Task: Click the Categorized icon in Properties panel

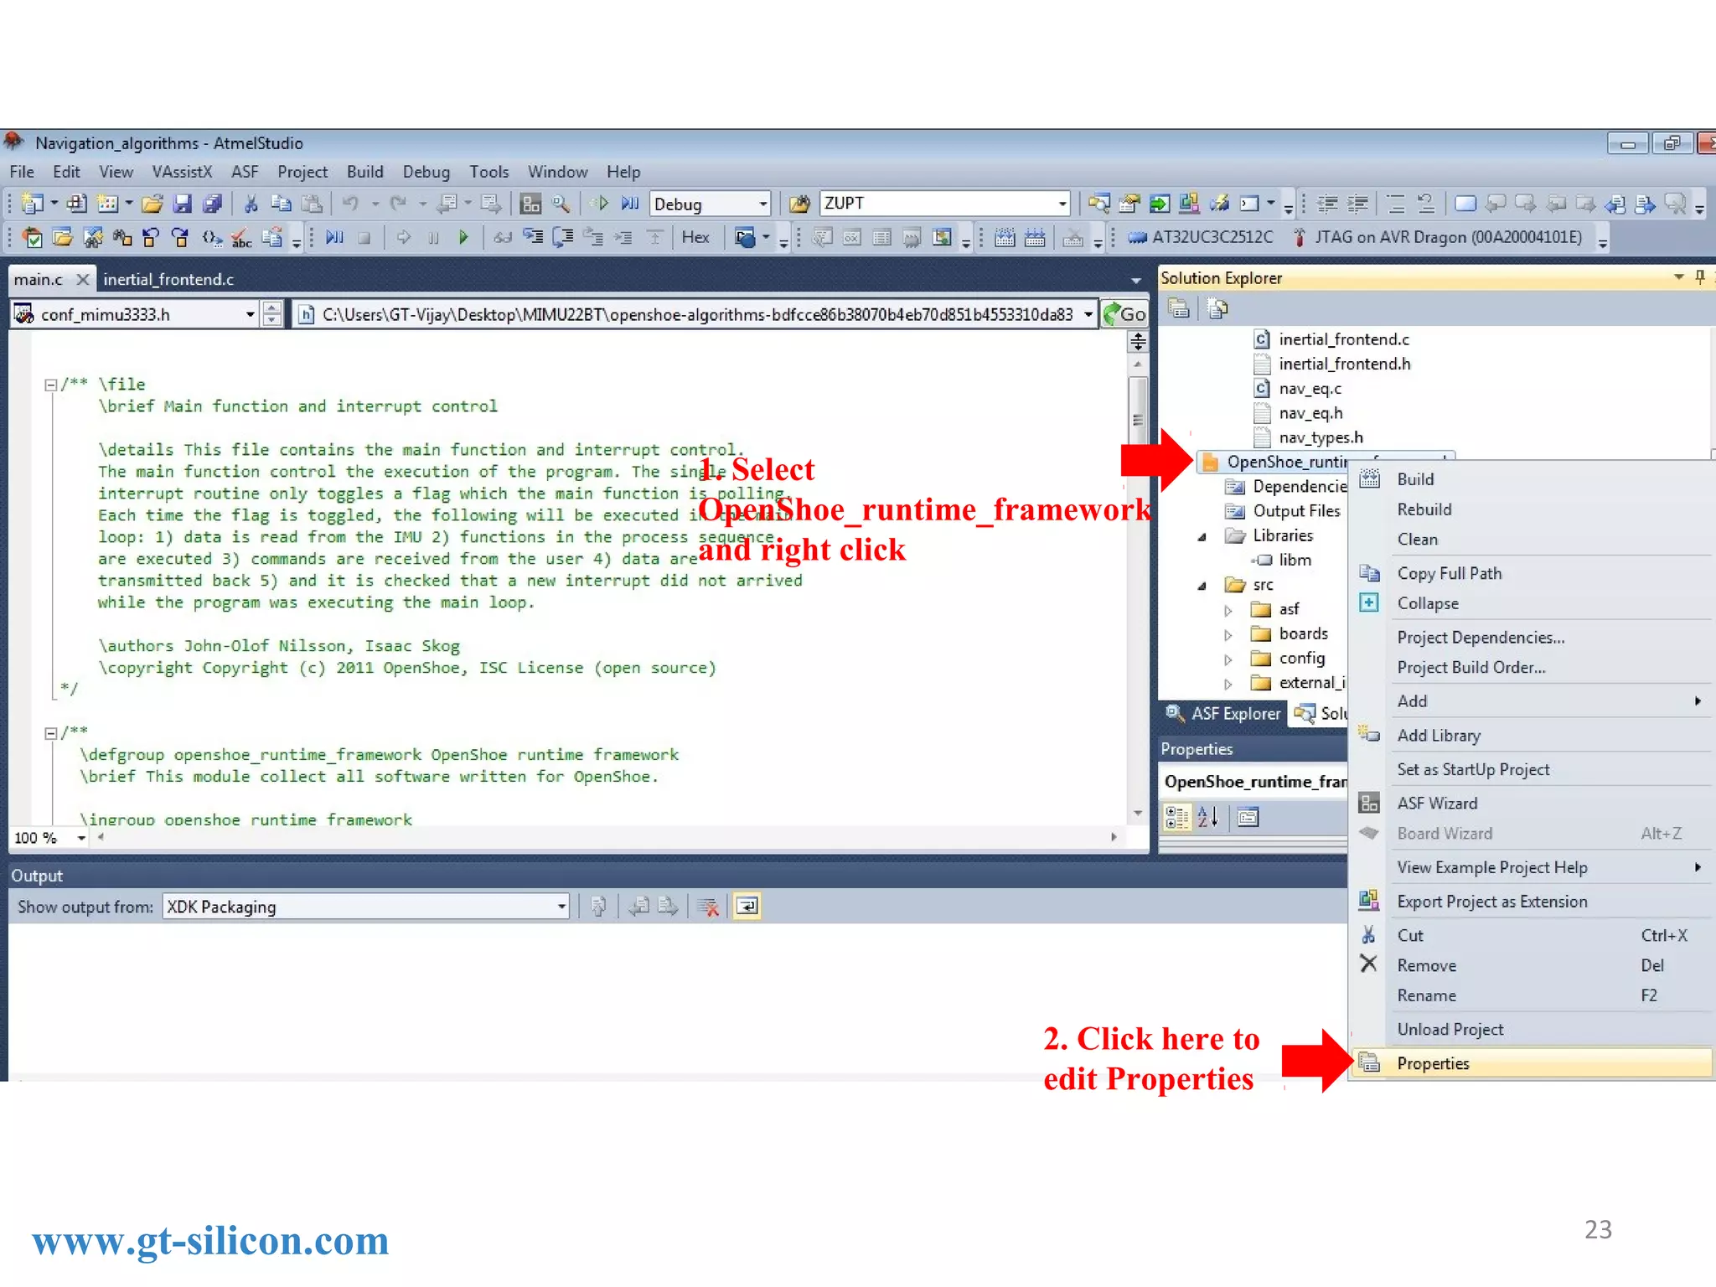Action: tap(1176, 817)
